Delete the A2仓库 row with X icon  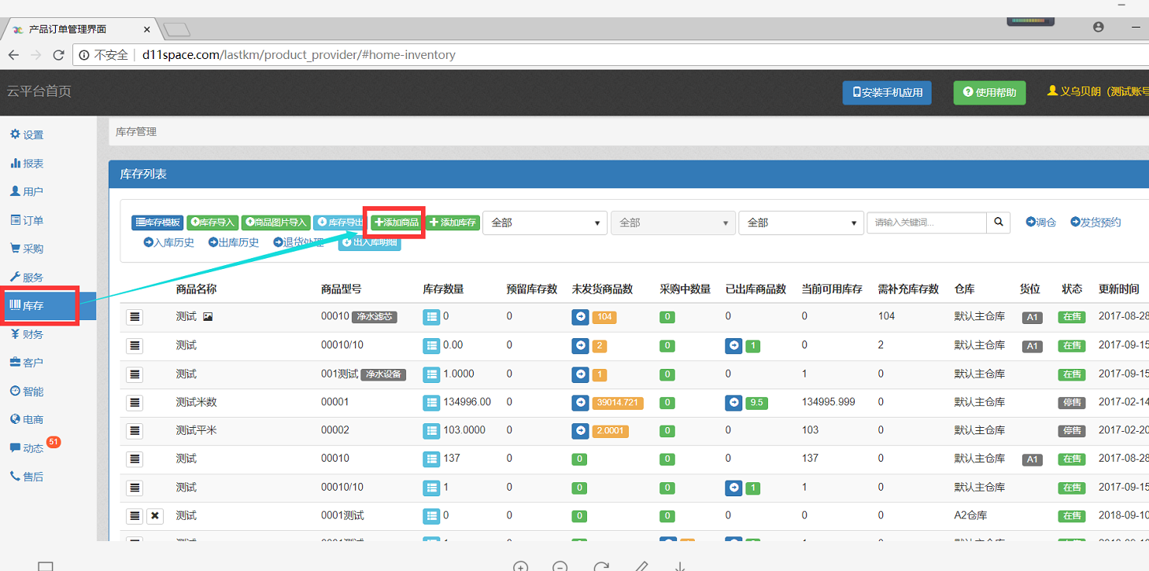tap(155, 516)
